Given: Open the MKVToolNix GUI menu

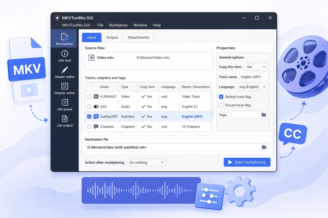Looking at the screenshot, I should coord(76,25).
